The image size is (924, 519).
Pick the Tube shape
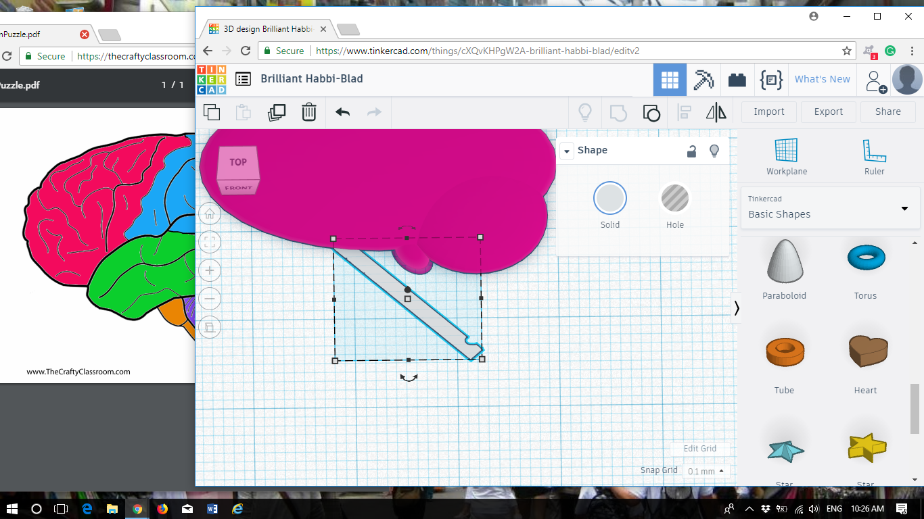785,352
